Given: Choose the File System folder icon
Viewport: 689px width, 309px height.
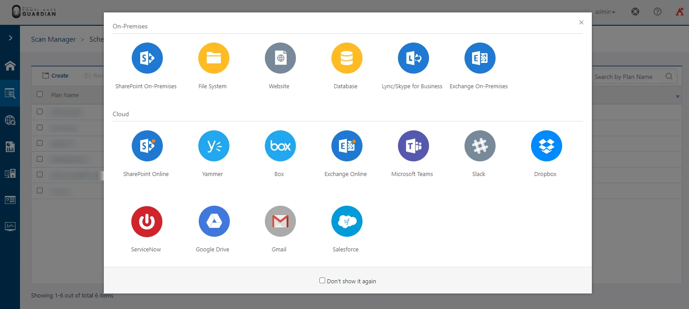Looking at the screenshot, I should pos(213,58).
